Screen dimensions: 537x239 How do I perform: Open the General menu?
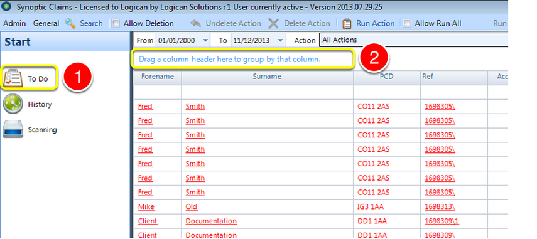click(x=46, y=23)
